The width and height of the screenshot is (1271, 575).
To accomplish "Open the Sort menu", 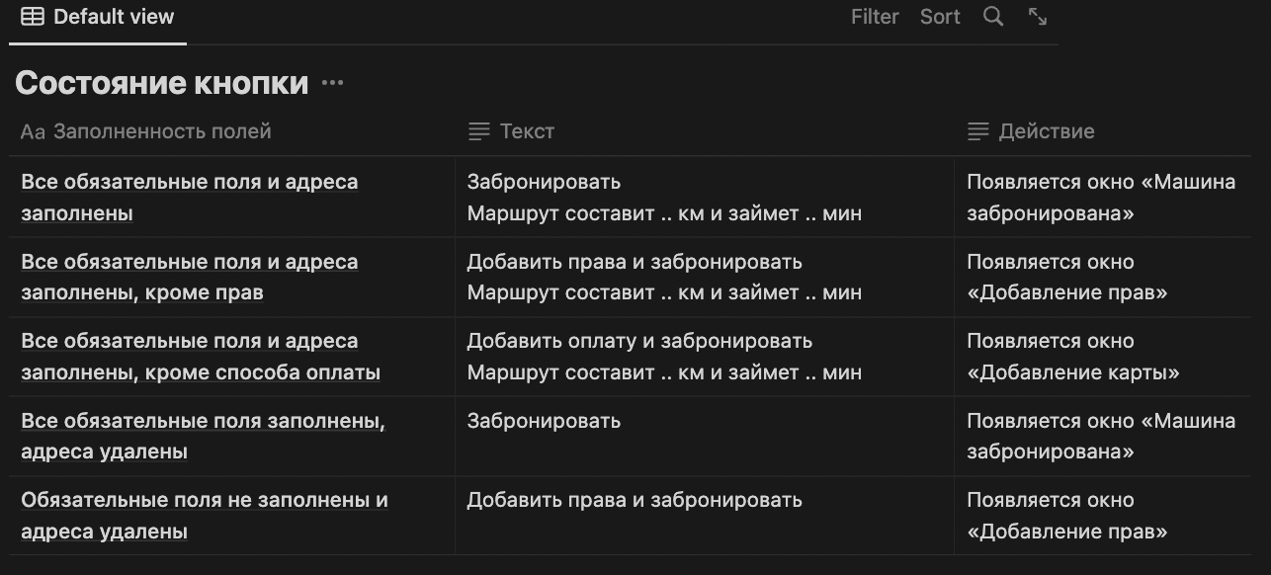I will [938, 16].
